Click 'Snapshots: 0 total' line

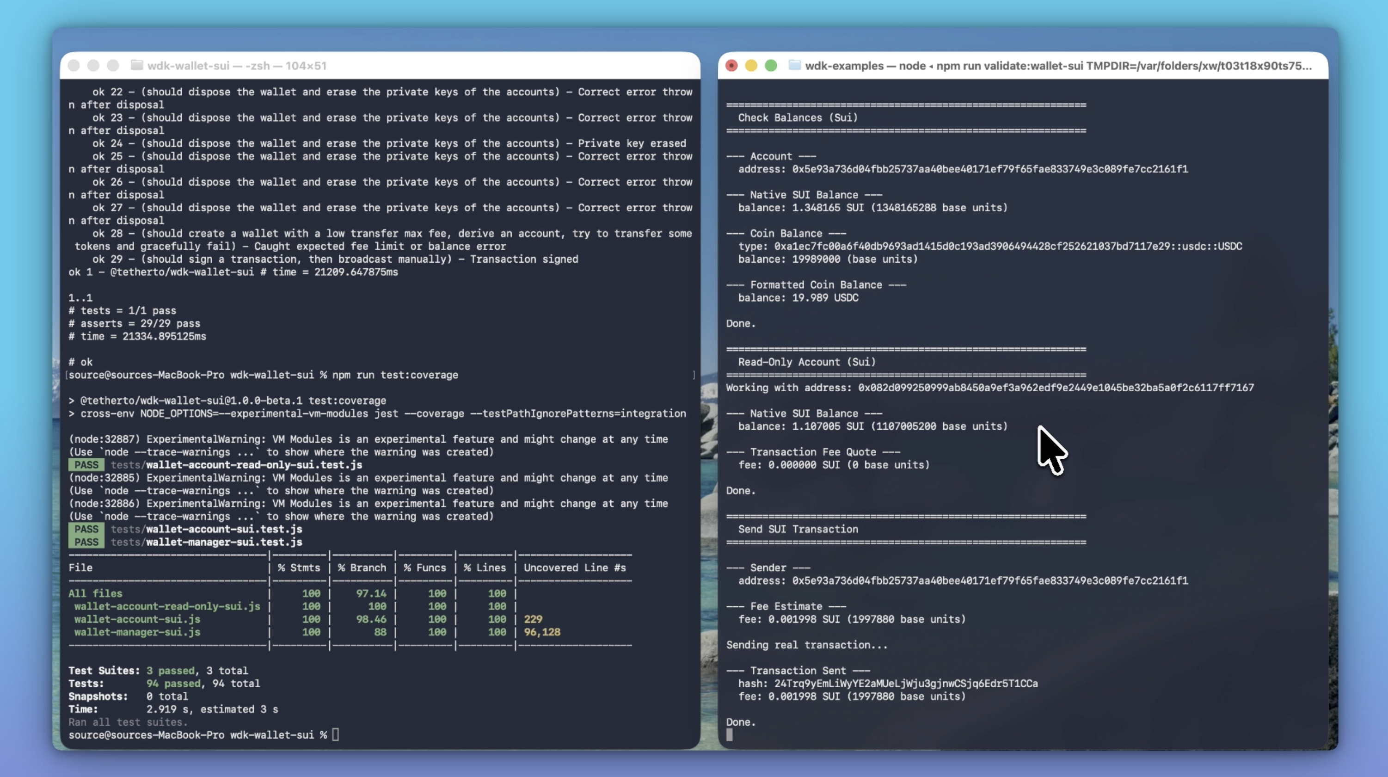128,696
